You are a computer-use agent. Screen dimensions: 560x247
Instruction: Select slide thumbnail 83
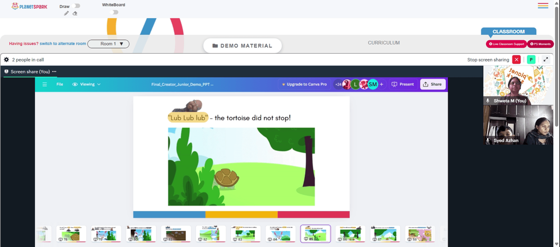(246, 234)
